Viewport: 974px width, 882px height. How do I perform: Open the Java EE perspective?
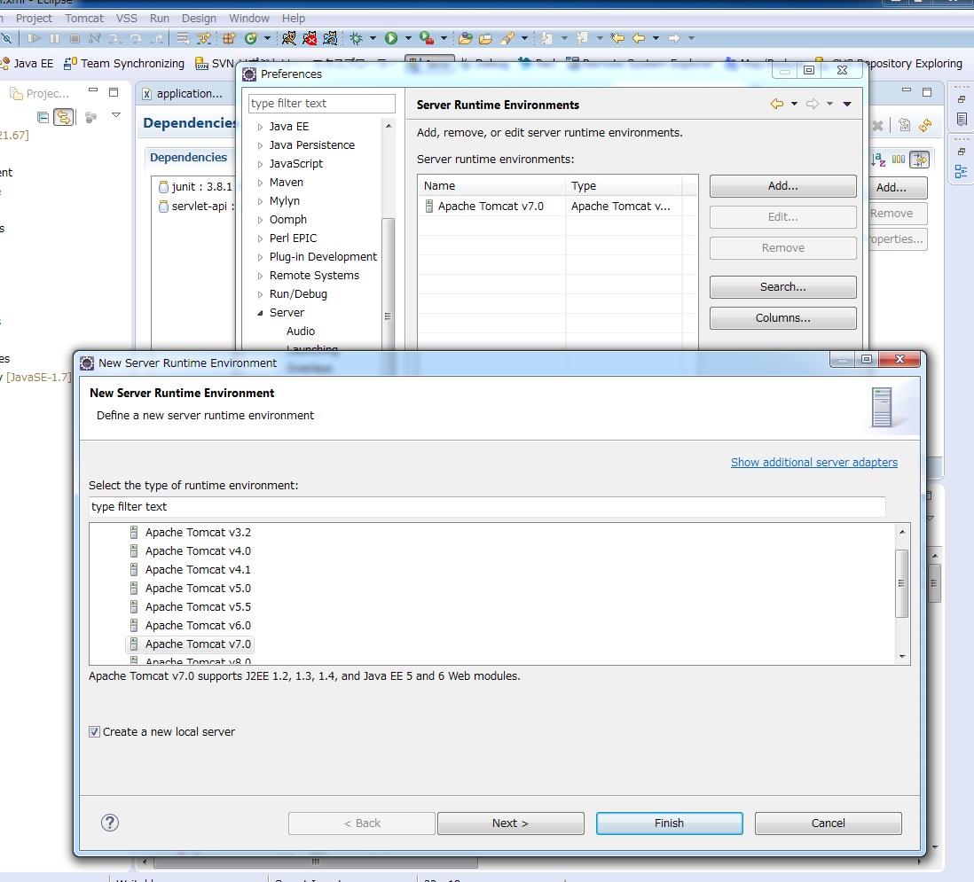pyautogui.click(x=27, y=63)
